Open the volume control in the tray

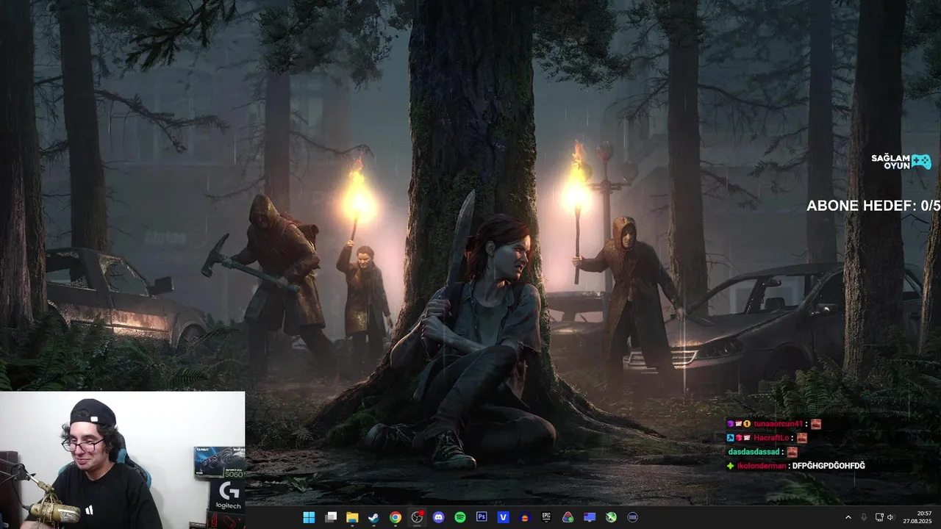click(x=890, y=517)
